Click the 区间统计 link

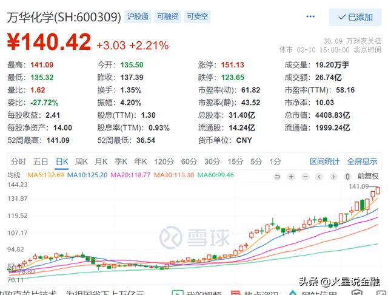click(x=325, y=161)
